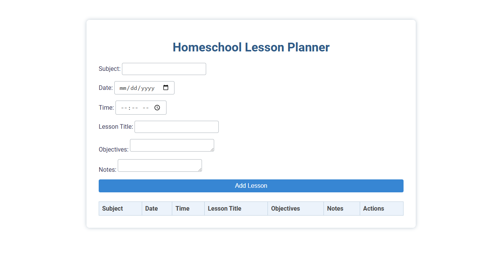Click the Homeschool Lesson Planner heading

click(x=251, y=47)
